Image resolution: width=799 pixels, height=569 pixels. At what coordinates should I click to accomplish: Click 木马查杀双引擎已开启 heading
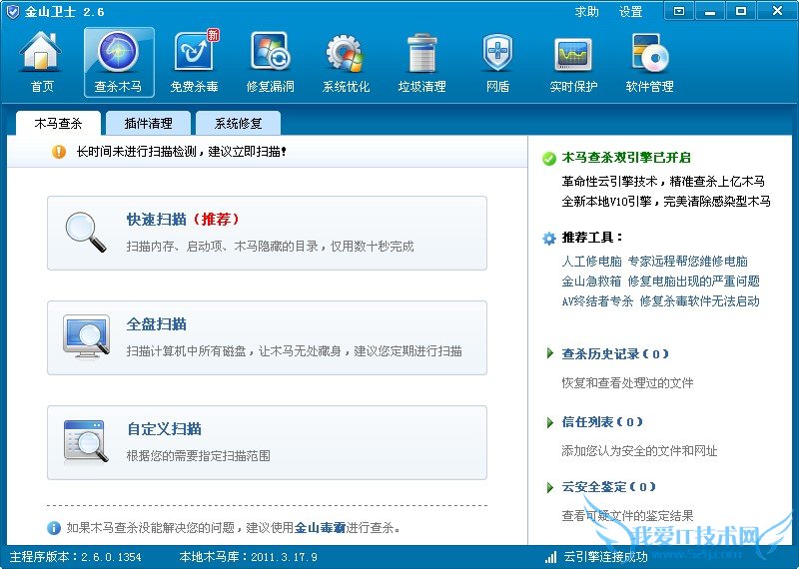tap(626, 158)
